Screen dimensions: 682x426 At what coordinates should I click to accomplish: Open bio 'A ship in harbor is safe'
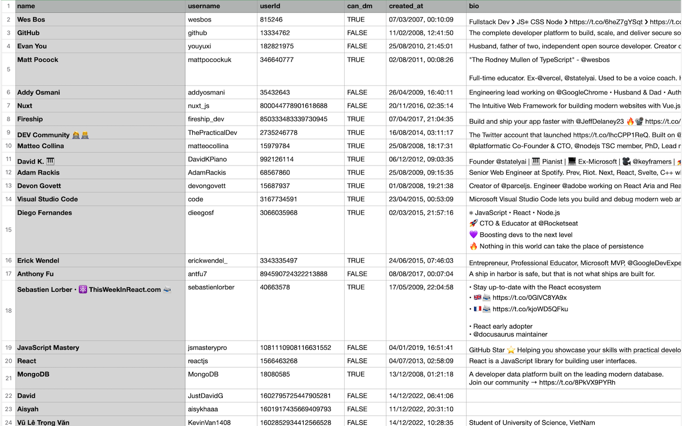(574, 274)
